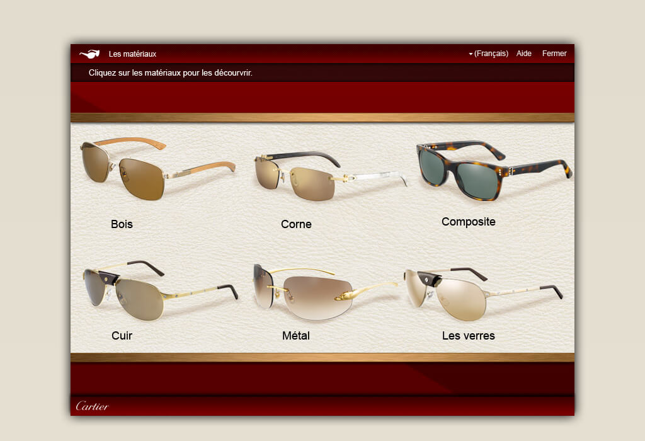The width and height of the screenshot is (645, 441).
Task: Click the Les verres label
Action: point(469,336)
